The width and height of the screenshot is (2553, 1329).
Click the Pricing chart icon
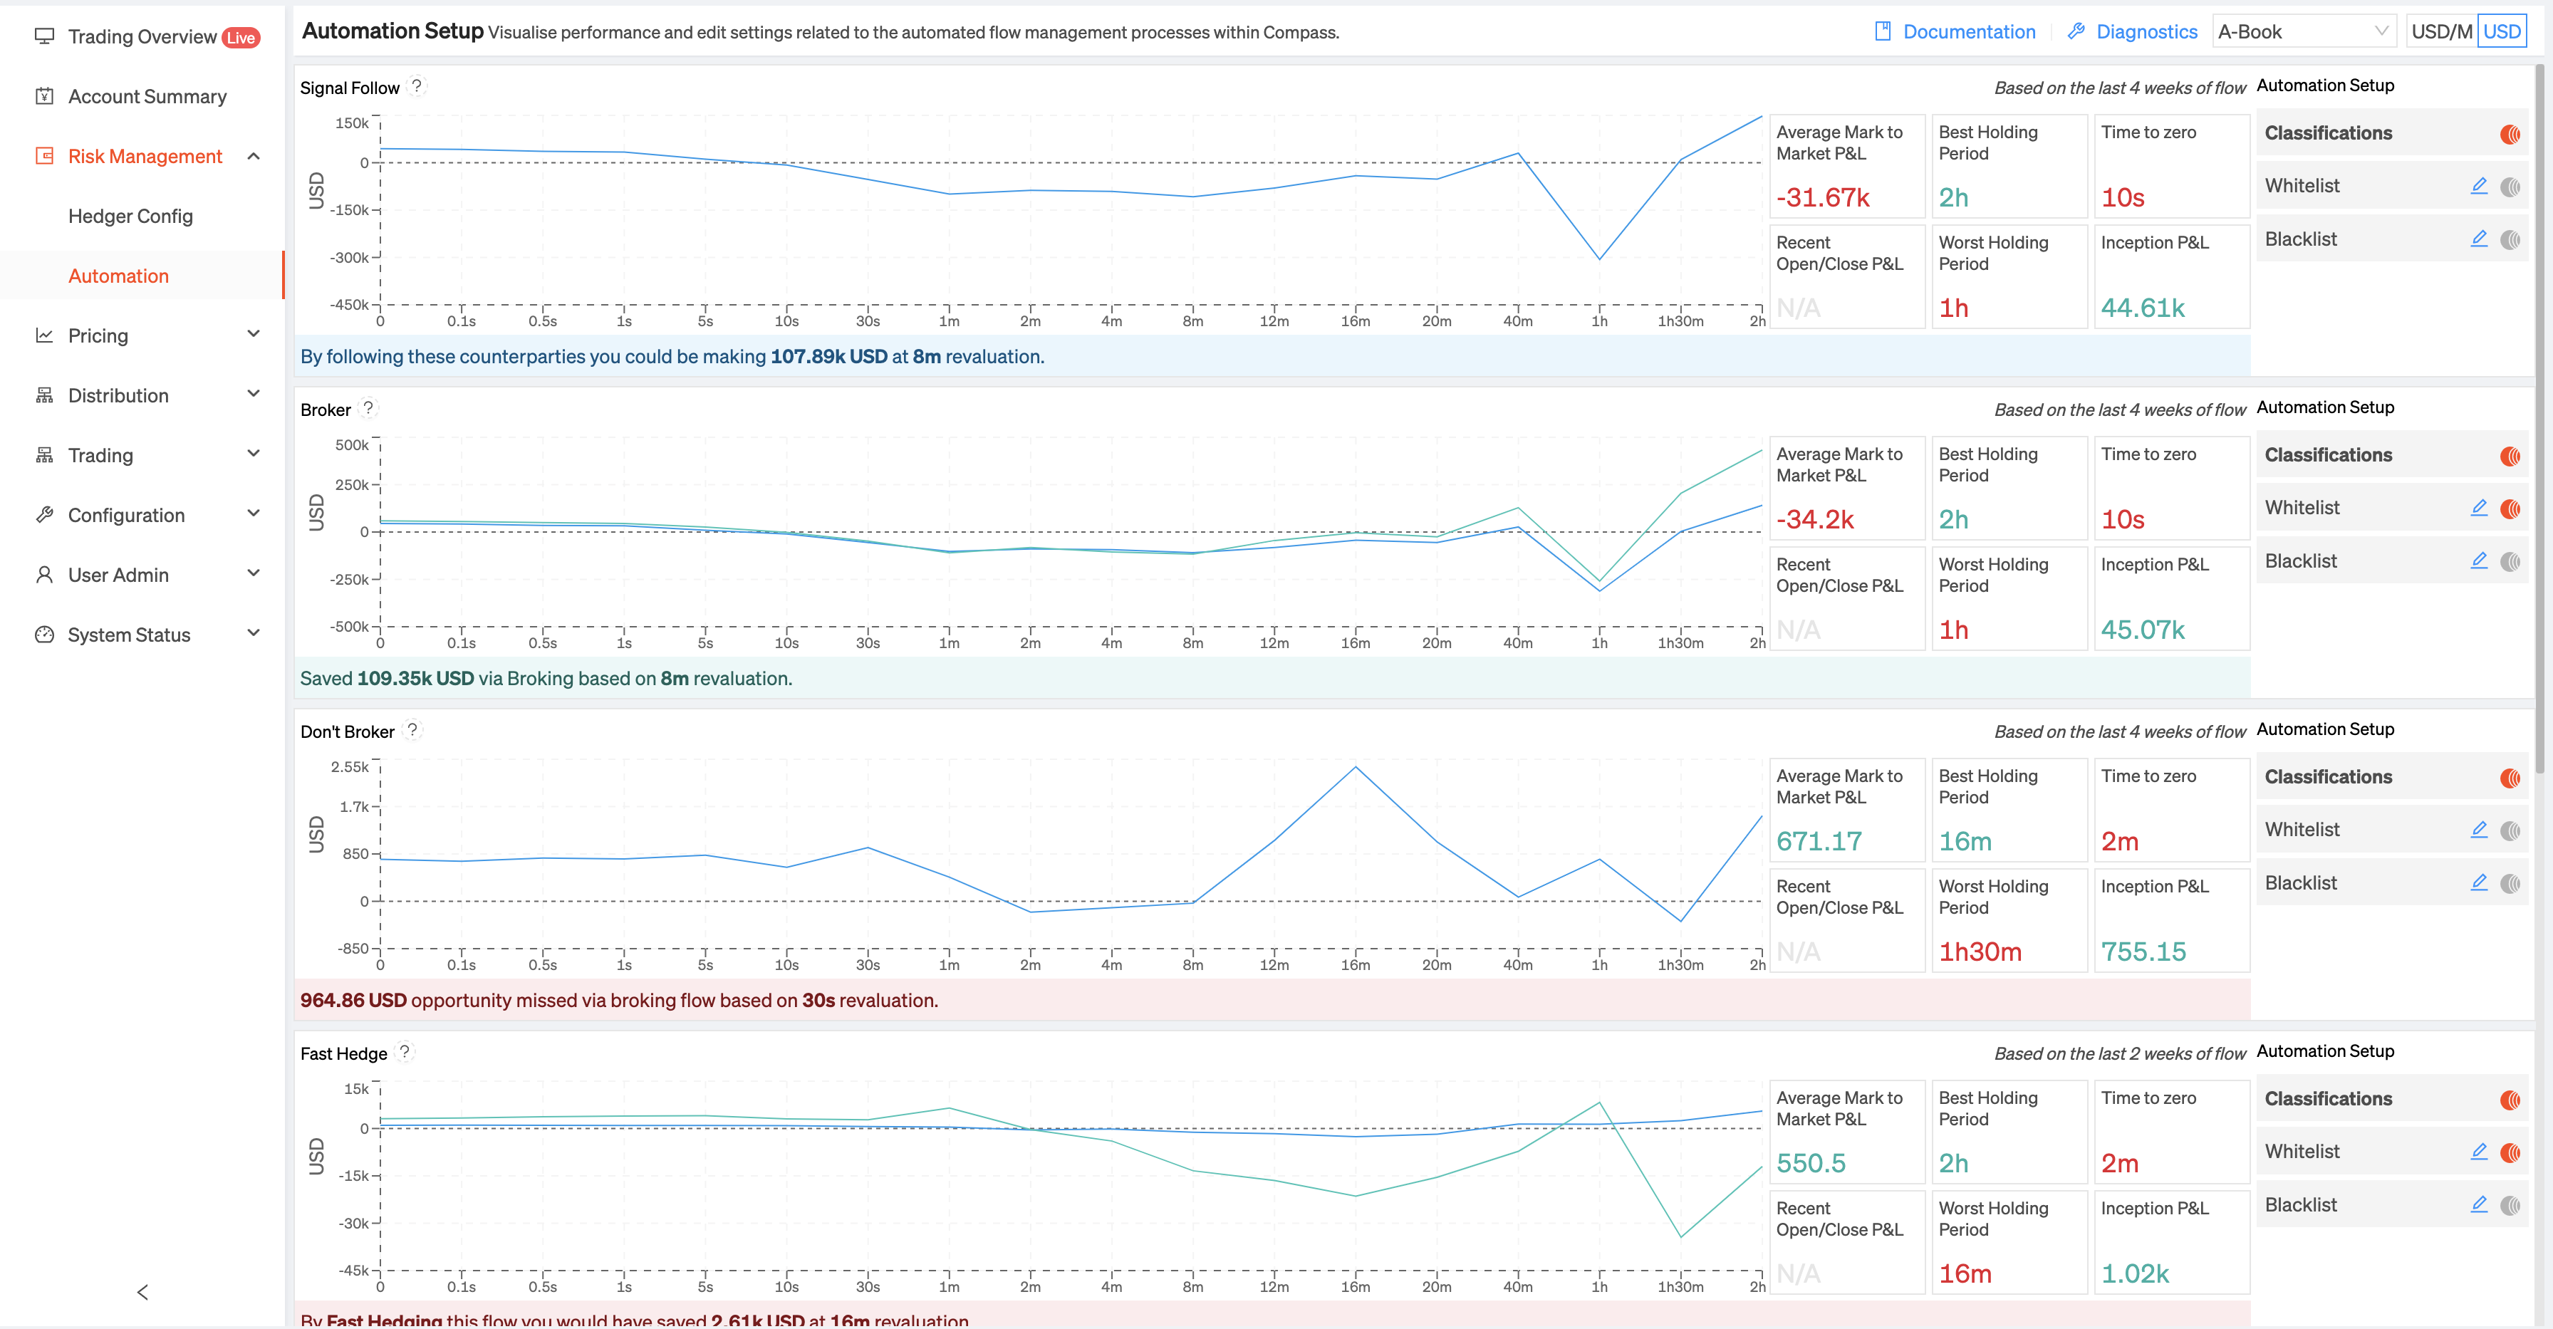click(43, 335)
